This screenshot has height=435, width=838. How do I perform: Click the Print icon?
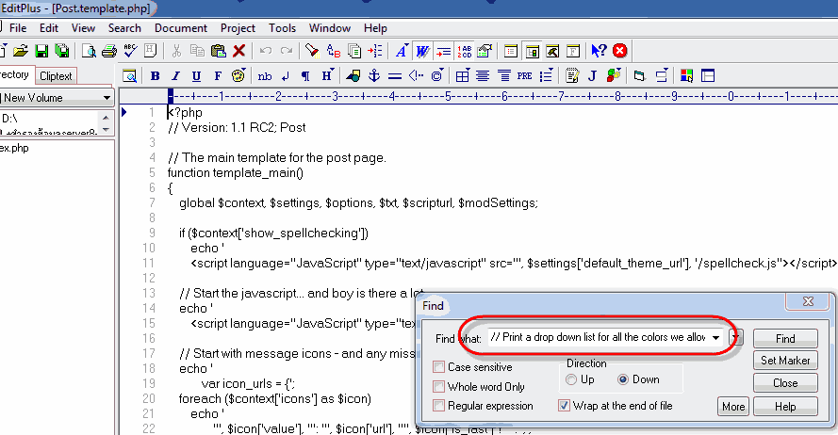109,51
